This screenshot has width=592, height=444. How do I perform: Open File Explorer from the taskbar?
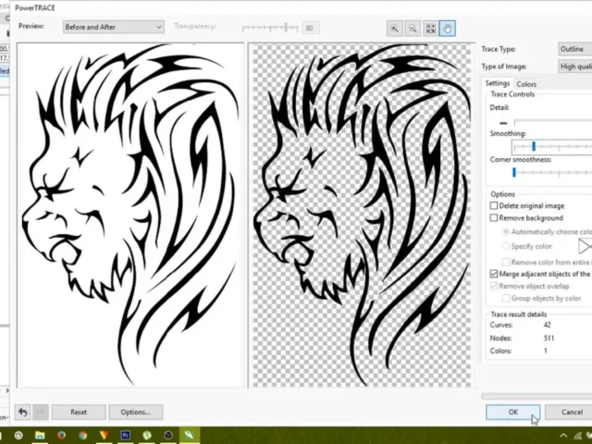pos(40,435)
